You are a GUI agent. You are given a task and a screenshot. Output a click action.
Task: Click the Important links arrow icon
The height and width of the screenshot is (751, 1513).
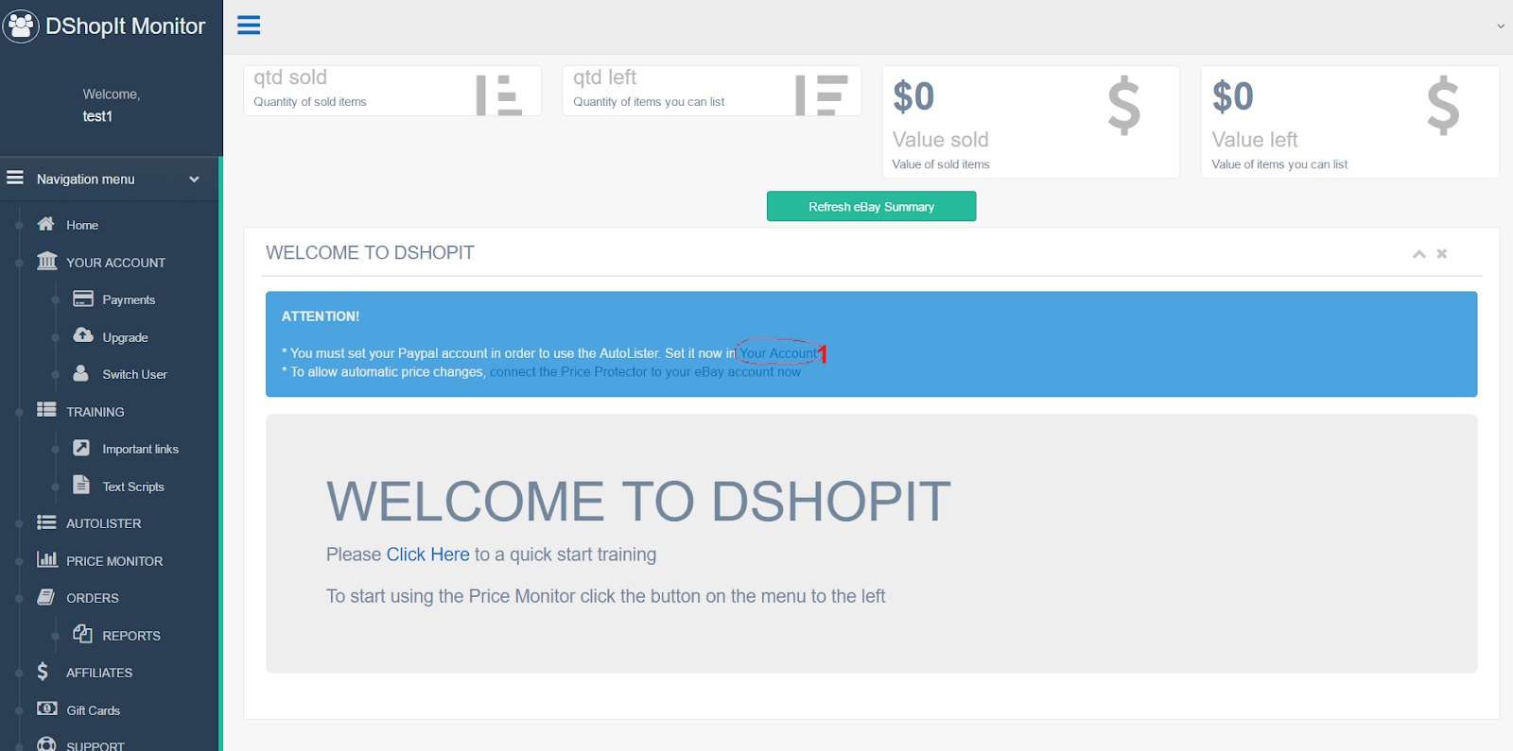point(82,448)
